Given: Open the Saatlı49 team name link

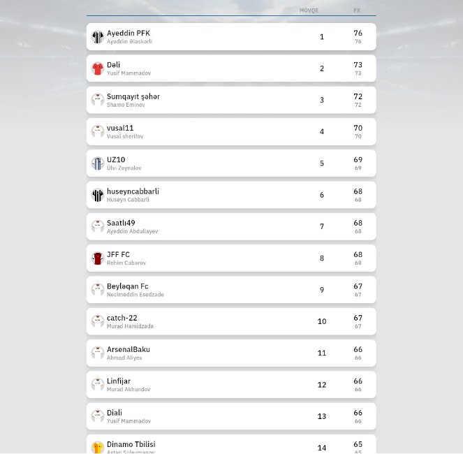Looking at the screenshot, I should (121, 223).
